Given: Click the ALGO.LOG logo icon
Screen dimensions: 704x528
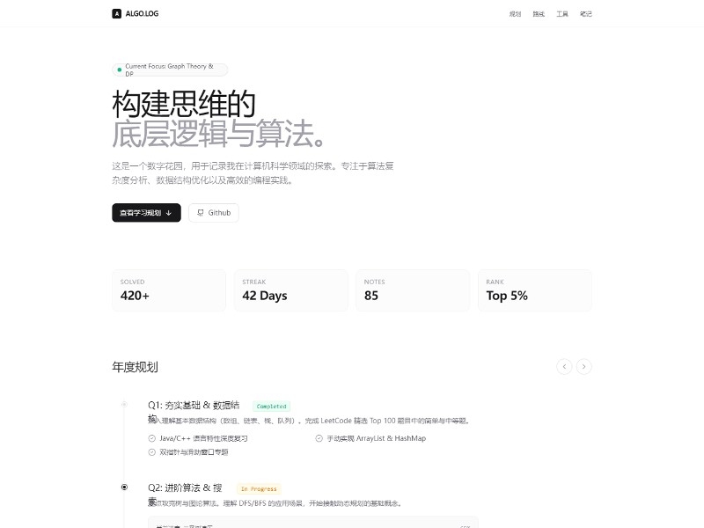Looking at the screenshot, I should tap(117, 13).
